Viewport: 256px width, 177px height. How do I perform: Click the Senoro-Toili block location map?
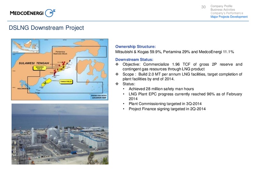pyautogui.click(x=60, y=69)
